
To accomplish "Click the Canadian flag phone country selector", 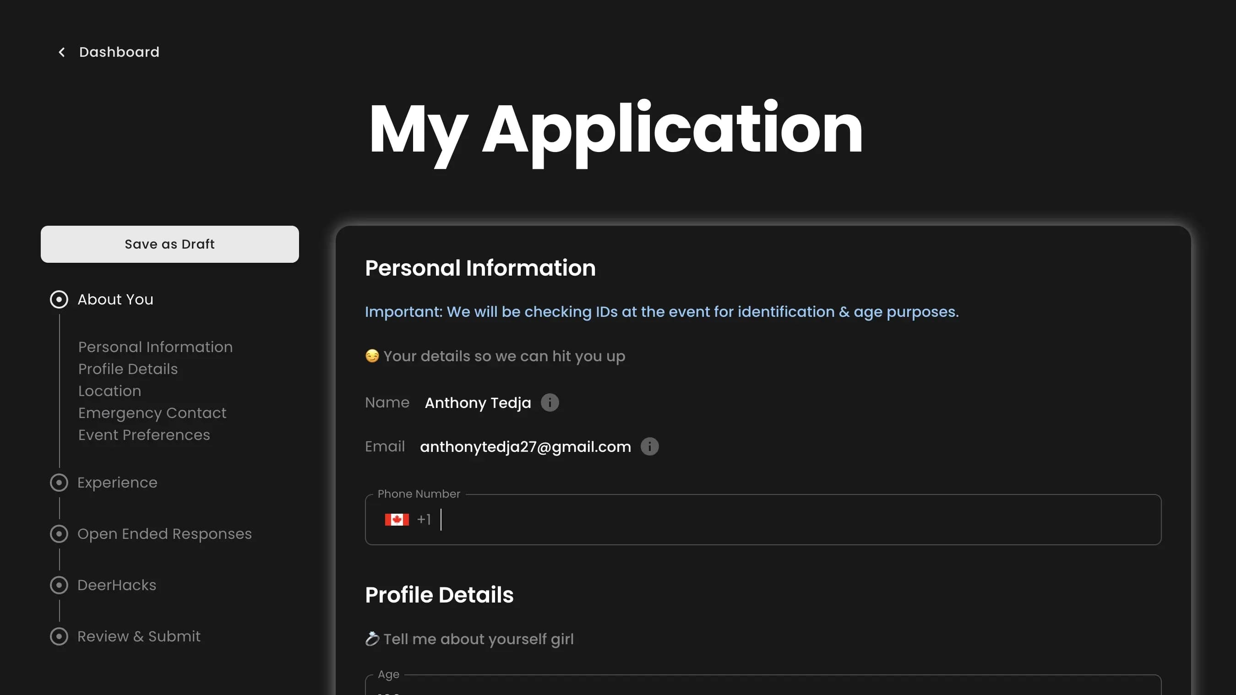I will tap(396, 519).
